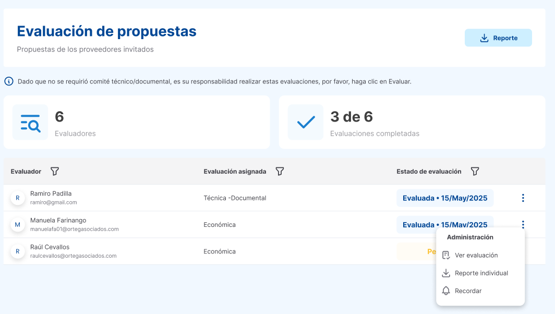Click the document icon next to Ver evaluación
Image resolution: width=555 pixels, height=314 pixels.
pyautogui.click(x=447, y=255)
